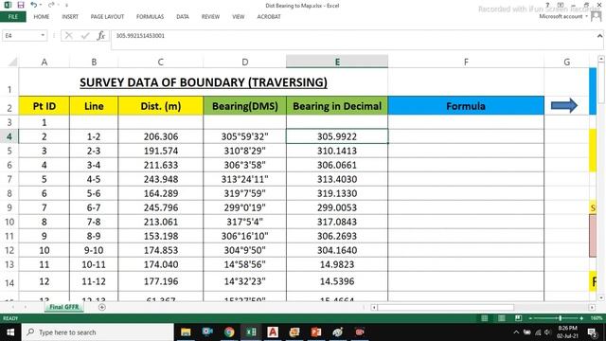606x341 pixels.
Task: Open the DATA ribbon tab
Action: tap(183, 17)
